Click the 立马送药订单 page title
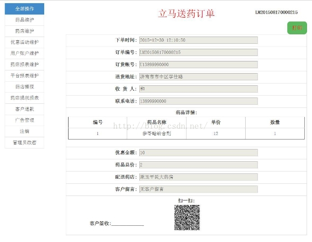 (186, 14)
